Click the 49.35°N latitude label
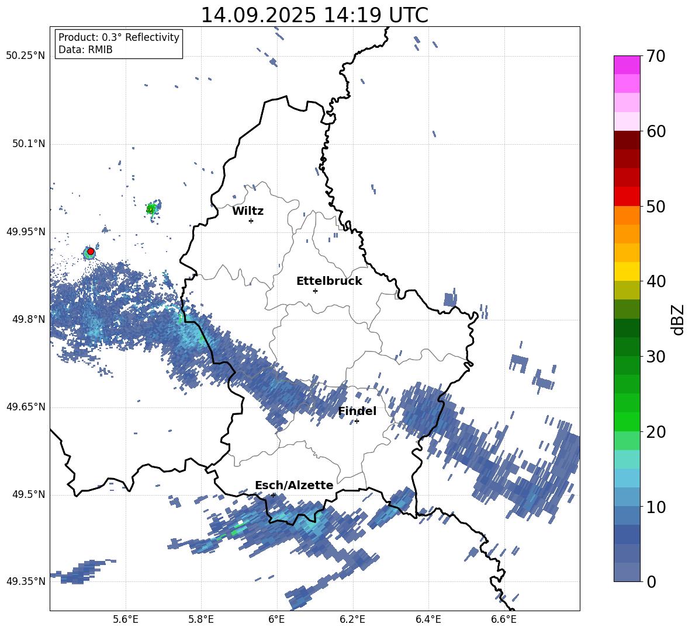The image size is (692, 631). point(25,581)
